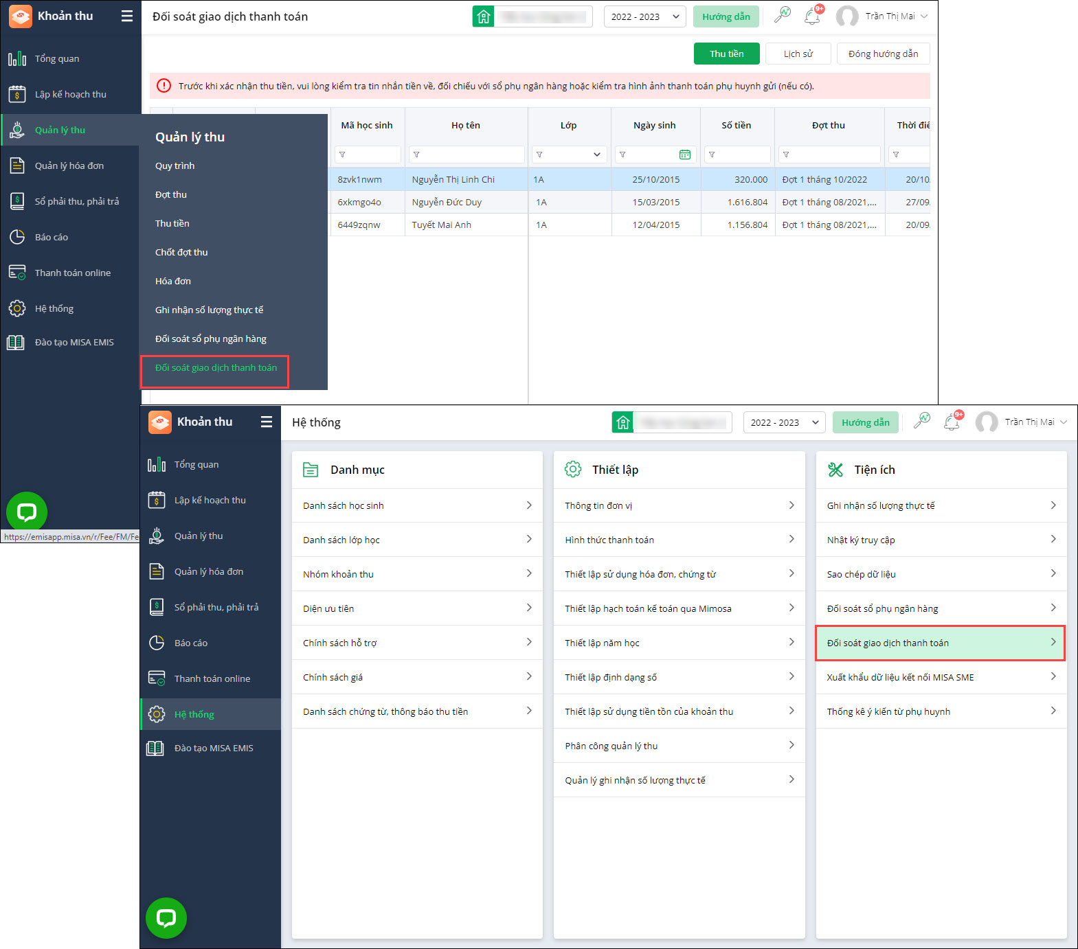Screen dimensions: 1078x949
Task: Click the Hướng dẫn button in the Hệ thống window
Action: click(x=866, y=422)
